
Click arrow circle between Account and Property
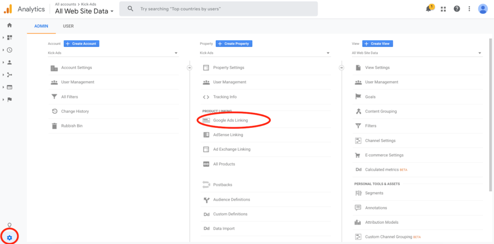[189, 68]
